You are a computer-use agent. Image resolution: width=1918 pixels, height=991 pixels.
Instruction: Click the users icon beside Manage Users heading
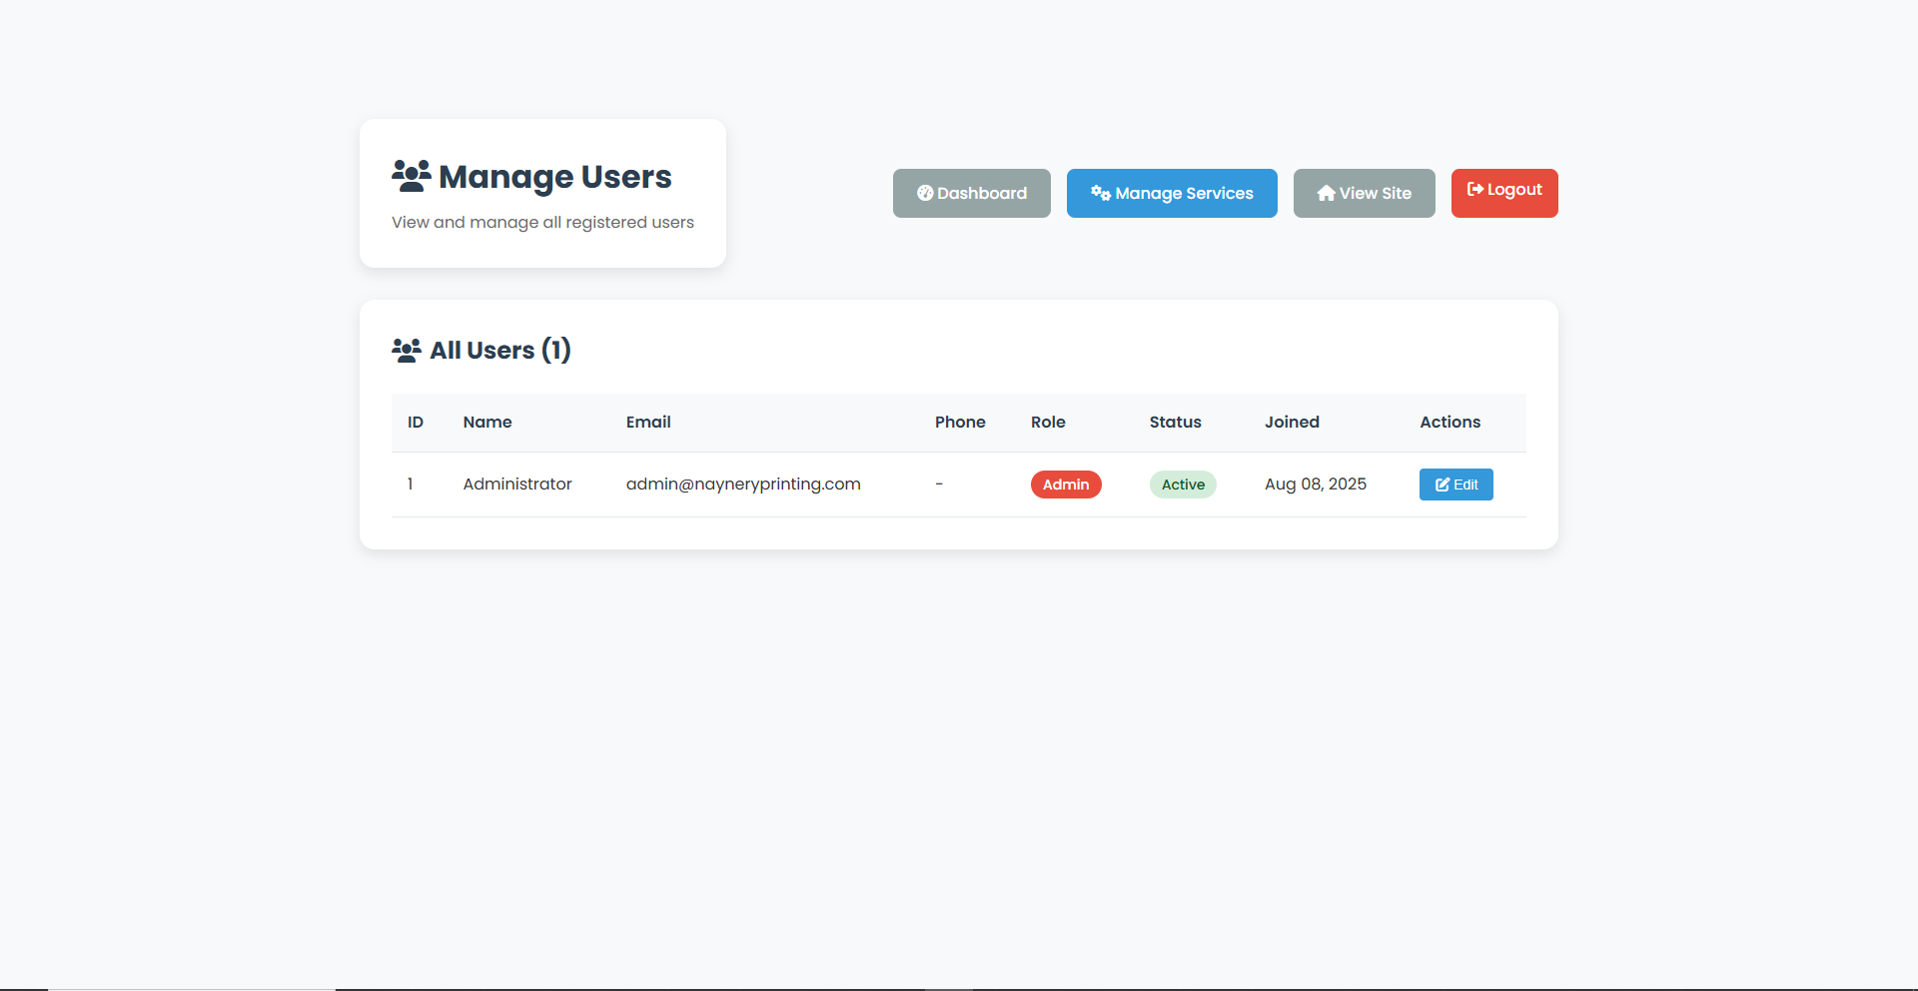pyautogui.click(x=410, y=175)
